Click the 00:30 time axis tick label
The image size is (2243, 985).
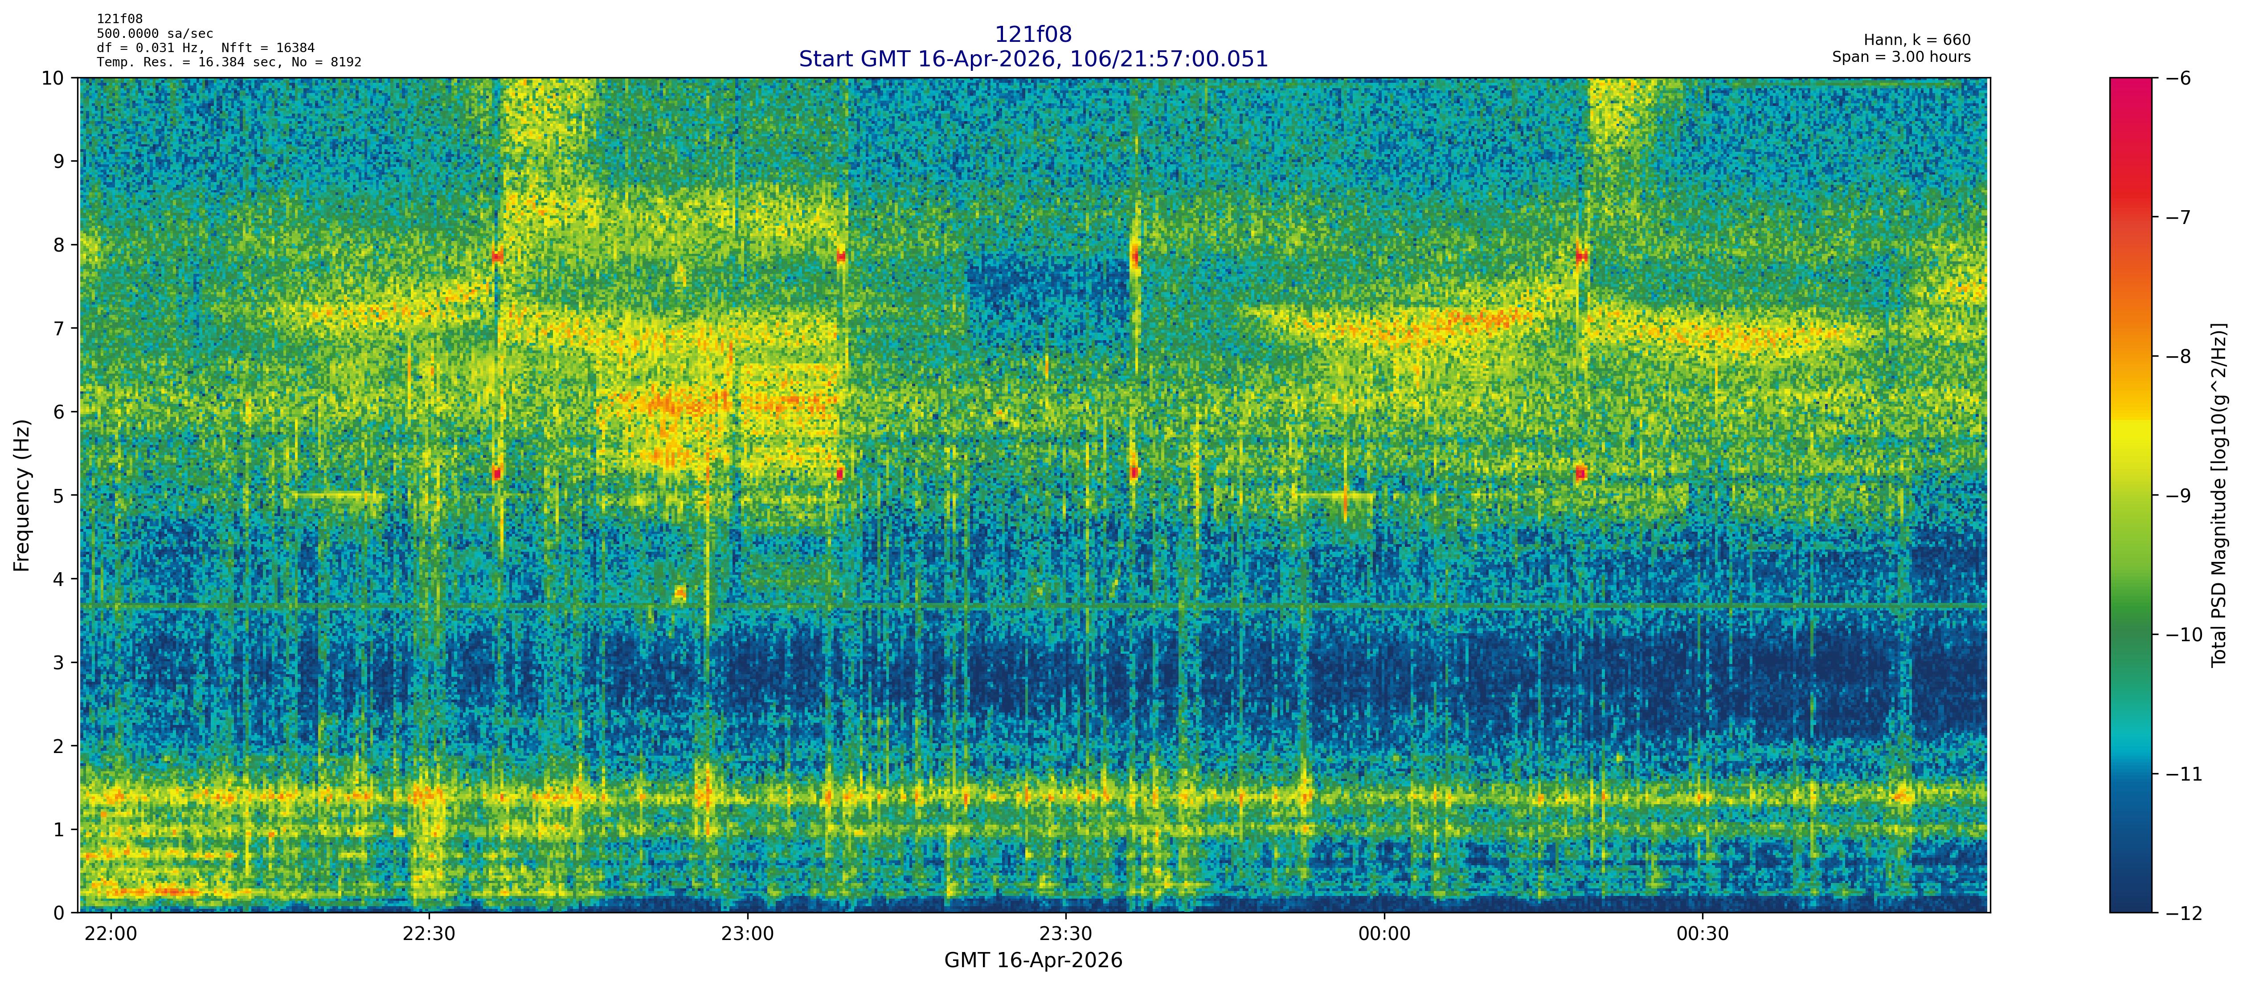[1702, 934]
